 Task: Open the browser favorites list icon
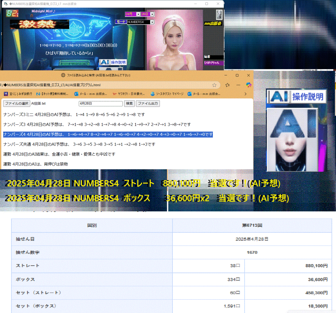227,85
